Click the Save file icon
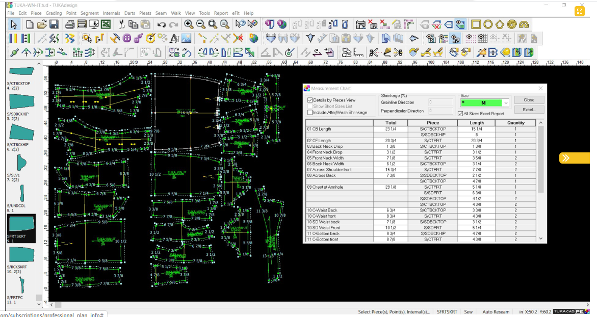The image size is (597, 317). (x=54, y=24)
